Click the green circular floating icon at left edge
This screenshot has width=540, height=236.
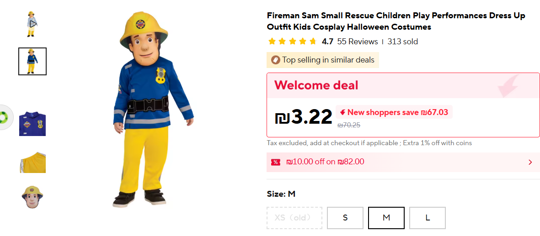coord(5,117)
